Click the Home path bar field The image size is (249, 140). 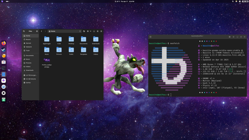(64, 31)
